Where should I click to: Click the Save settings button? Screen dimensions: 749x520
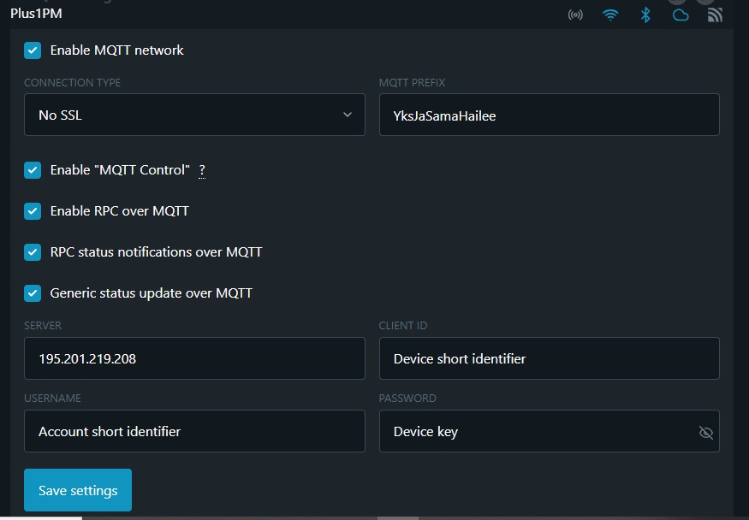tap(78, 490)
